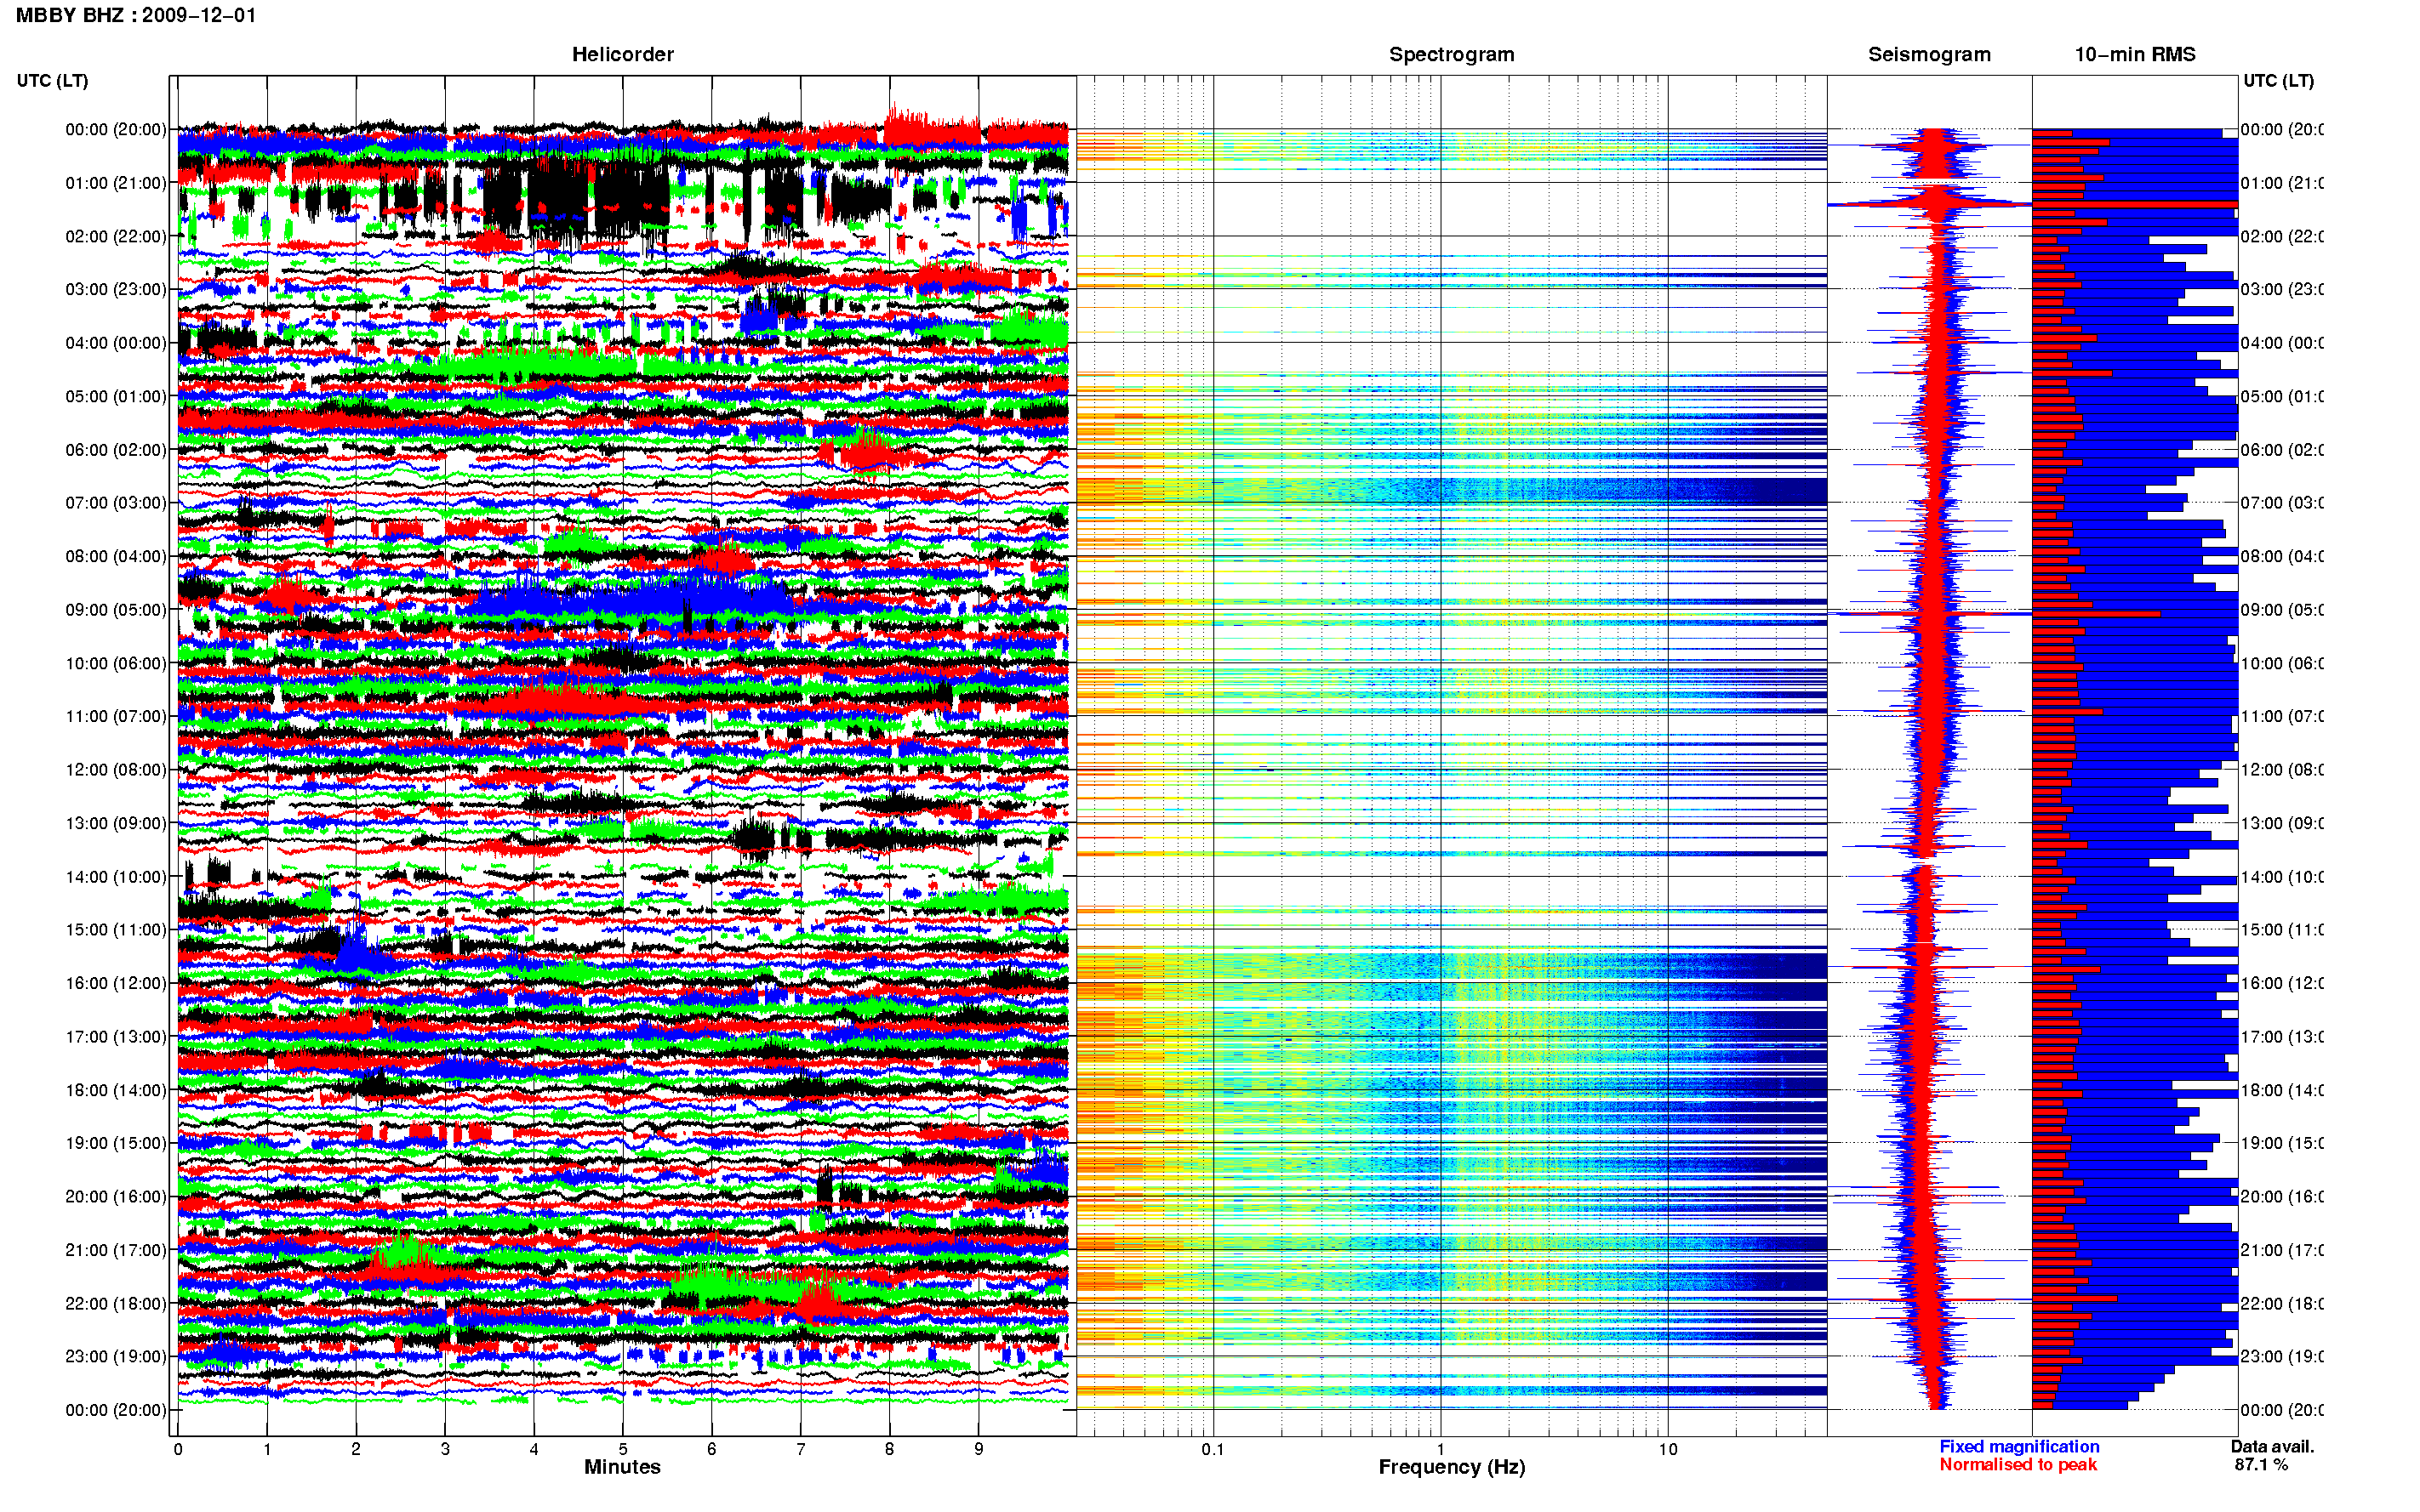
Task: Click the left axis label '11:00 (07:00)'
Action: [116, 717]
